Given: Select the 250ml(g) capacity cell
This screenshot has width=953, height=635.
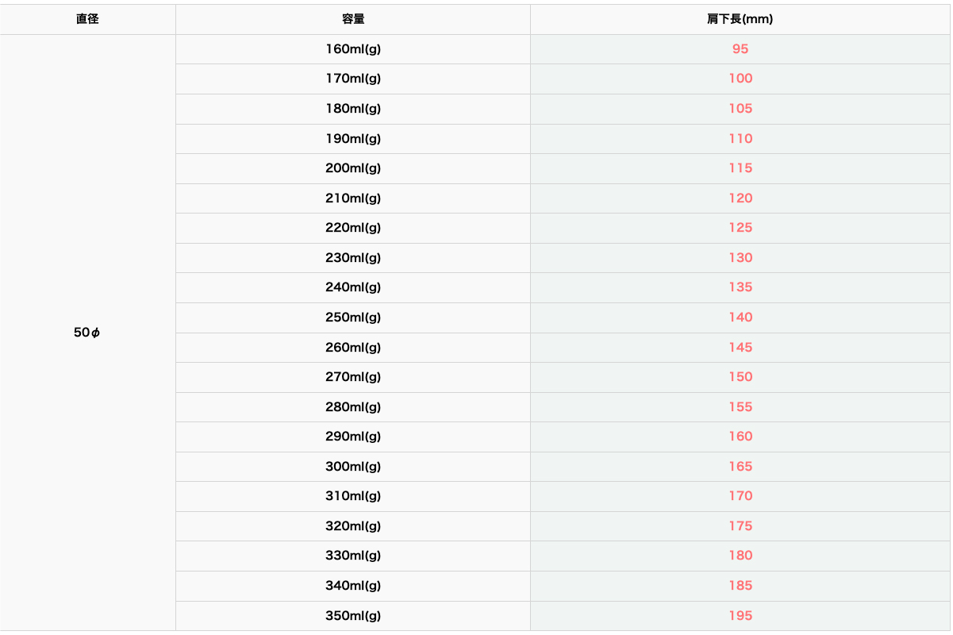Looking at the screenshot, I should (353, 317).
